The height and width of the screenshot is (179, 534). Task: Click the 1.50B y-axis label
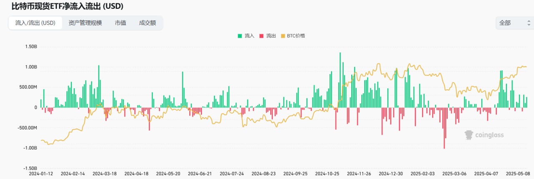pos(31,46)
